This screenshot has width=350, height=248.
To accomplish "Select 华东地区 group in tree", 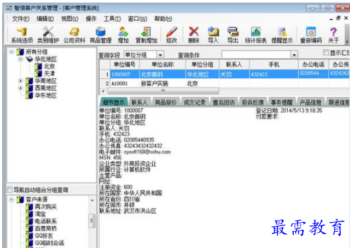I will [46, 95].
